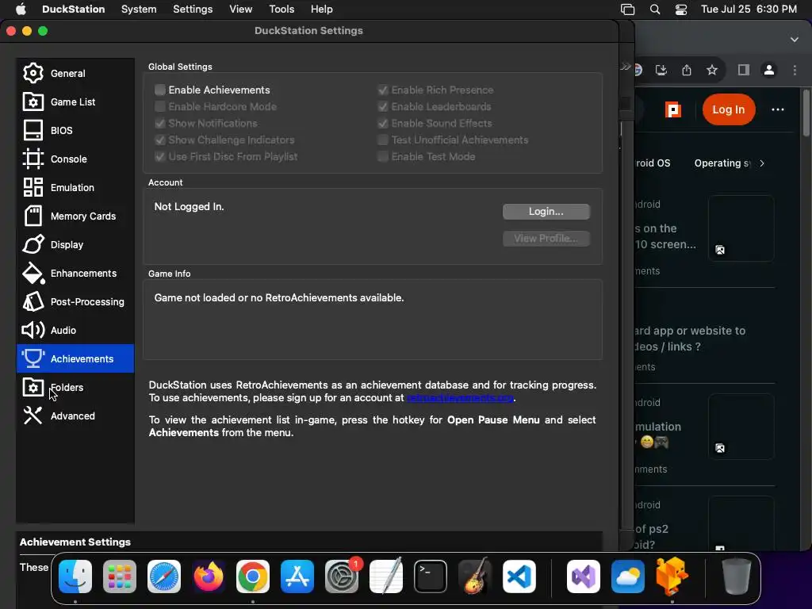Open site overflow menu beside Log In
The image size is (812, 609).
tap(778, 109)
